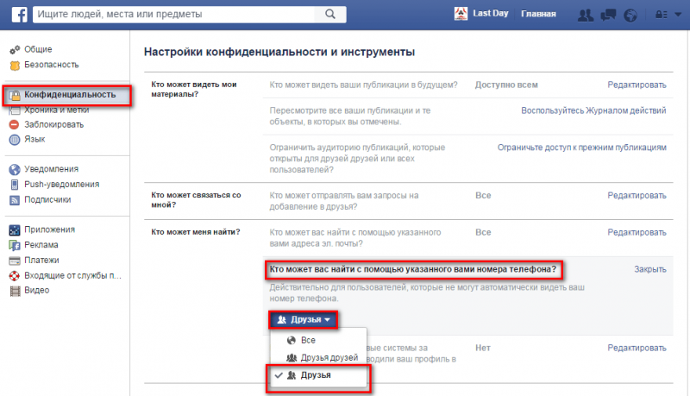Open friend requests icon in top bar
Viewport: 690px width, 396px height.
[x=585, y=16]
